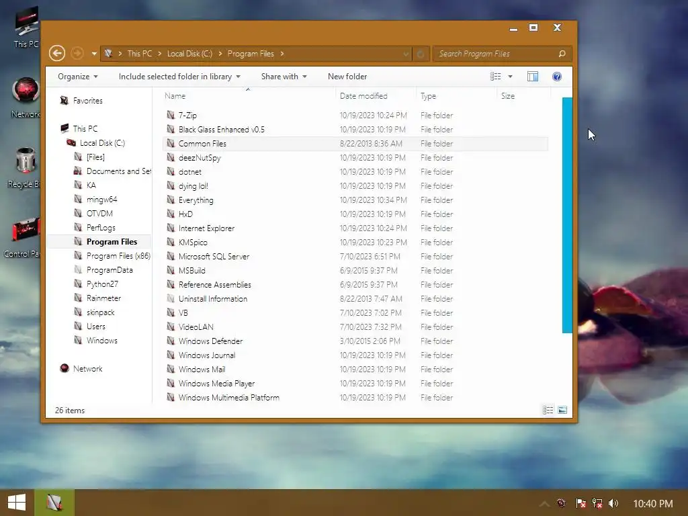Switch to details view in status bar

[x=548, y=410]
